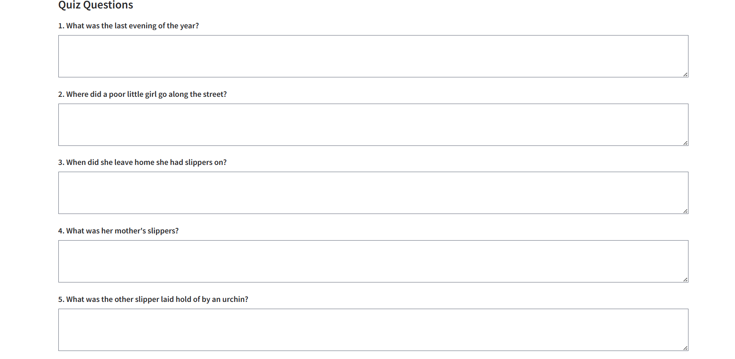Click inside question 4's empty answer field

372,261
